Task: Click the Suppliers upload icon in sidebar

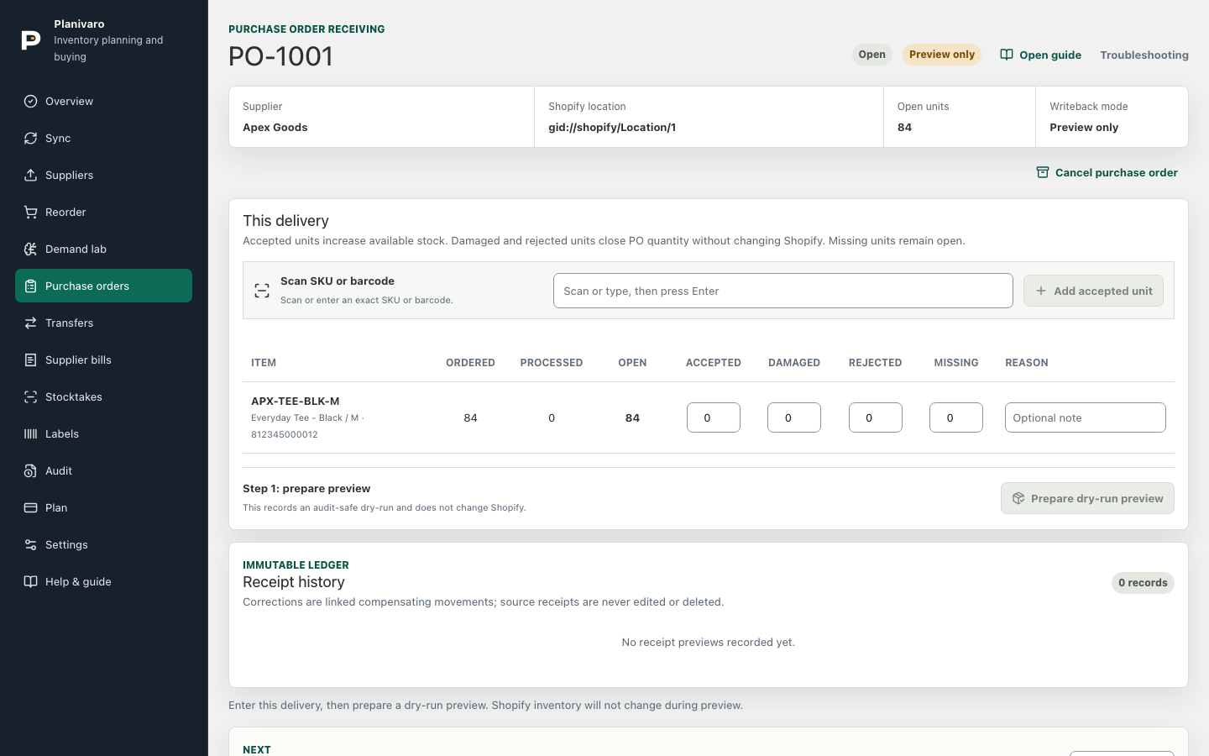Action: 30,175
